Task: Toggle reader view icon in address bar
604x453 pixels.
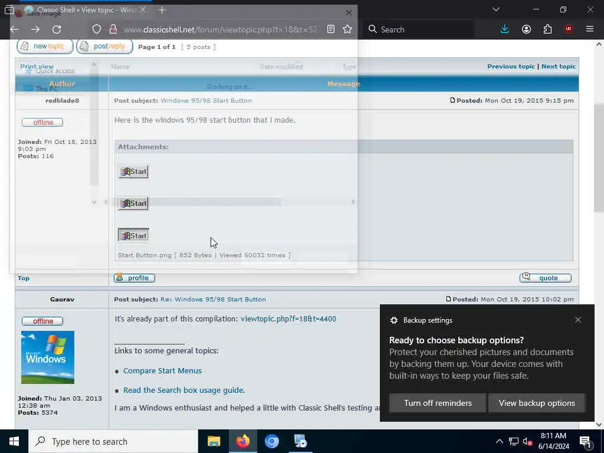Action: pos(330,29)
